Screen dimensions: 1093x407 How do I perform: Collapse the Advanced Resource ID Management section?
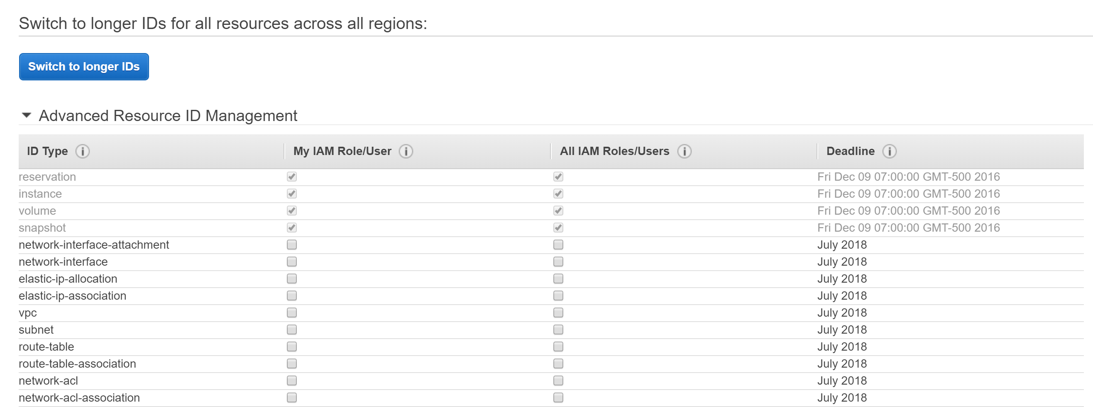pos(27,115)
